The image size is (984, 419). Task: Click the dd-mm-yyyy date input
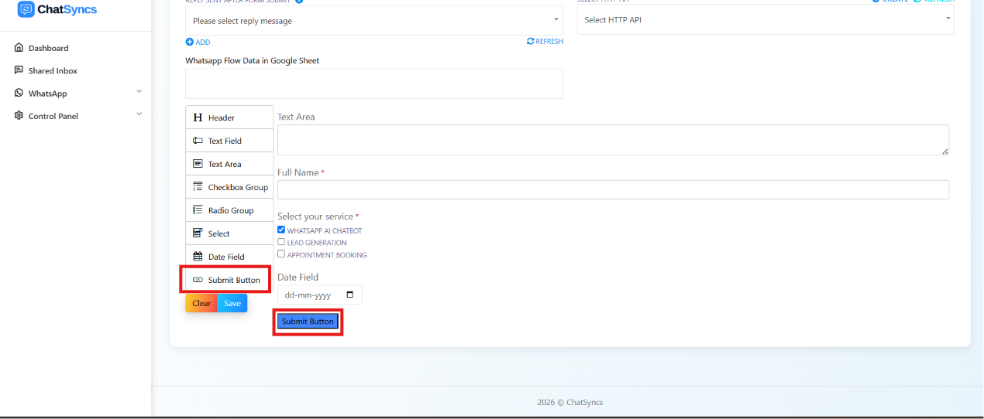[319, 295]
